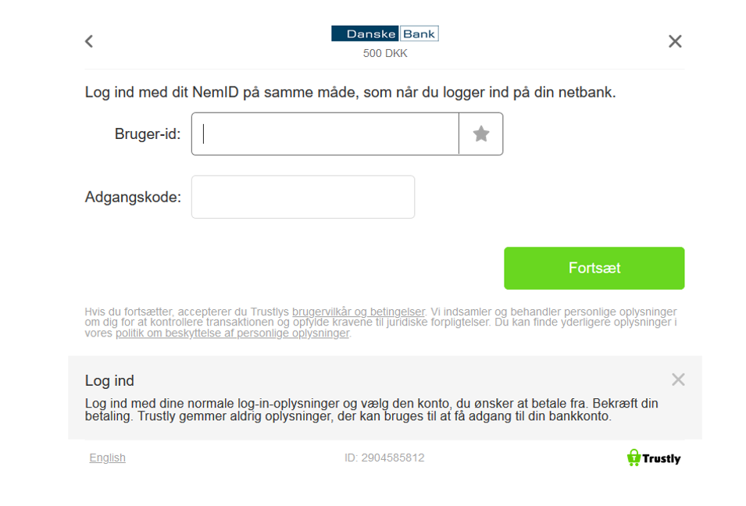Viewport: 746px width, 506px height.
Task: Click the Adgangskode label
Action: tap(133, 197)
